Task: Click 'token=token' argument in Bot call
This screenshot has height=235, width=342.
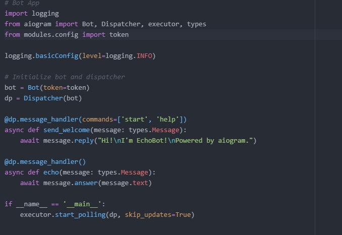Action: (x=65, y=88)
